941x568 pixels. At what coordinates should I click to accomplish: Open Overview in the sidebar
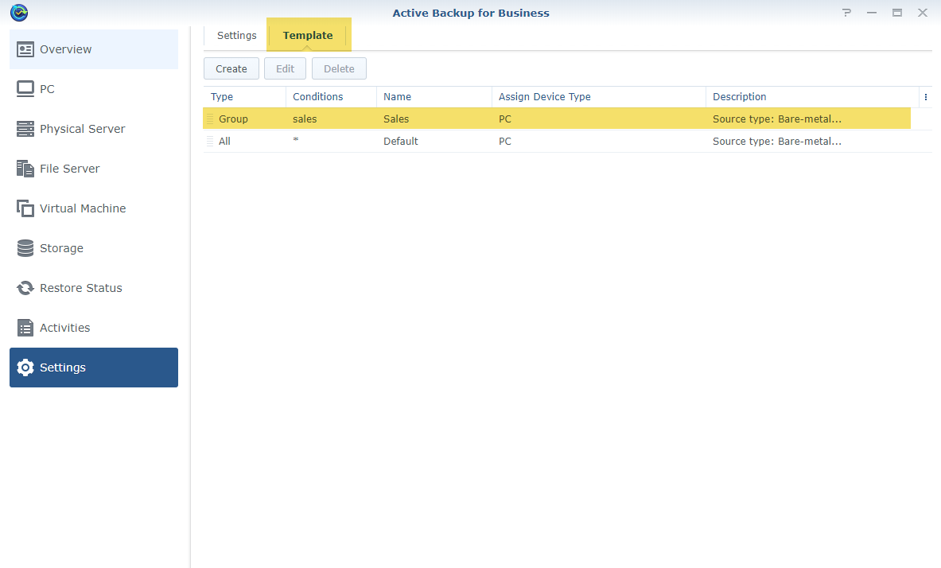click(x=94, y=49)
